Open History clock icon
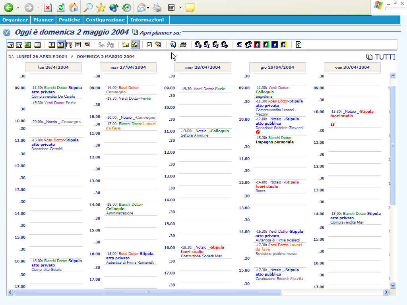Viewport: 407px width, 305px height. coord(126,8)
